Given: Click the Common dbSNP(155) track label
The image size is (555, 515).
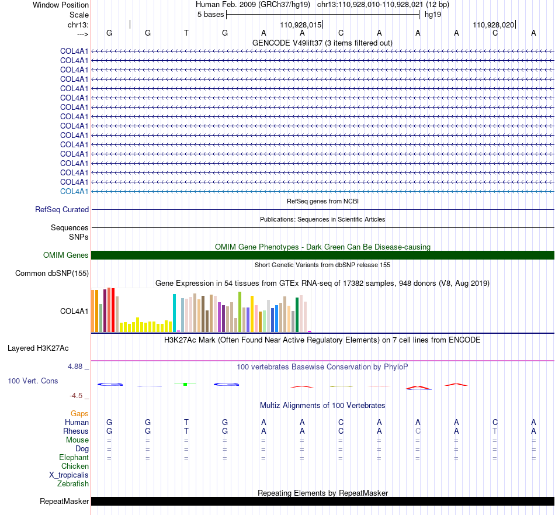Looking at the screenshot, I should [52, 273].
